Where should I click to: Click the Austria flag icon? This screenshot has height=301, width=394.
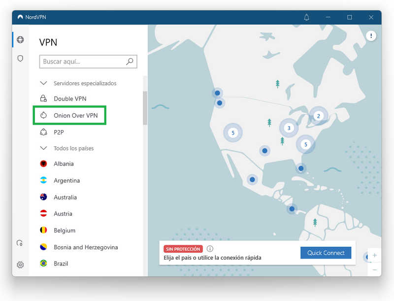pyautogui.click(x=43, y=214)
